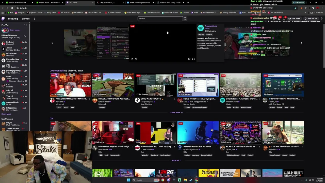Switch to Watch unnamed Streamable tab
Image resolution: width=325 pixels, height=183 pixels.
(140, 3)
